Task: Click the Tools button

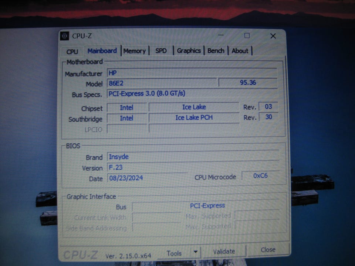Action: pos(174,253)
